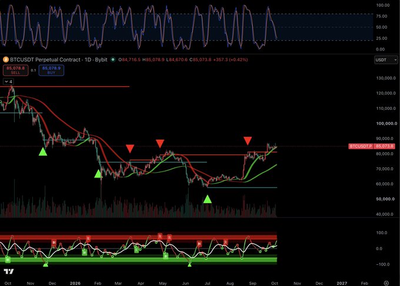Click the red sell triangle above late August candles
The width and height of the screenshot is (400, 286).
tap(248, 140)
